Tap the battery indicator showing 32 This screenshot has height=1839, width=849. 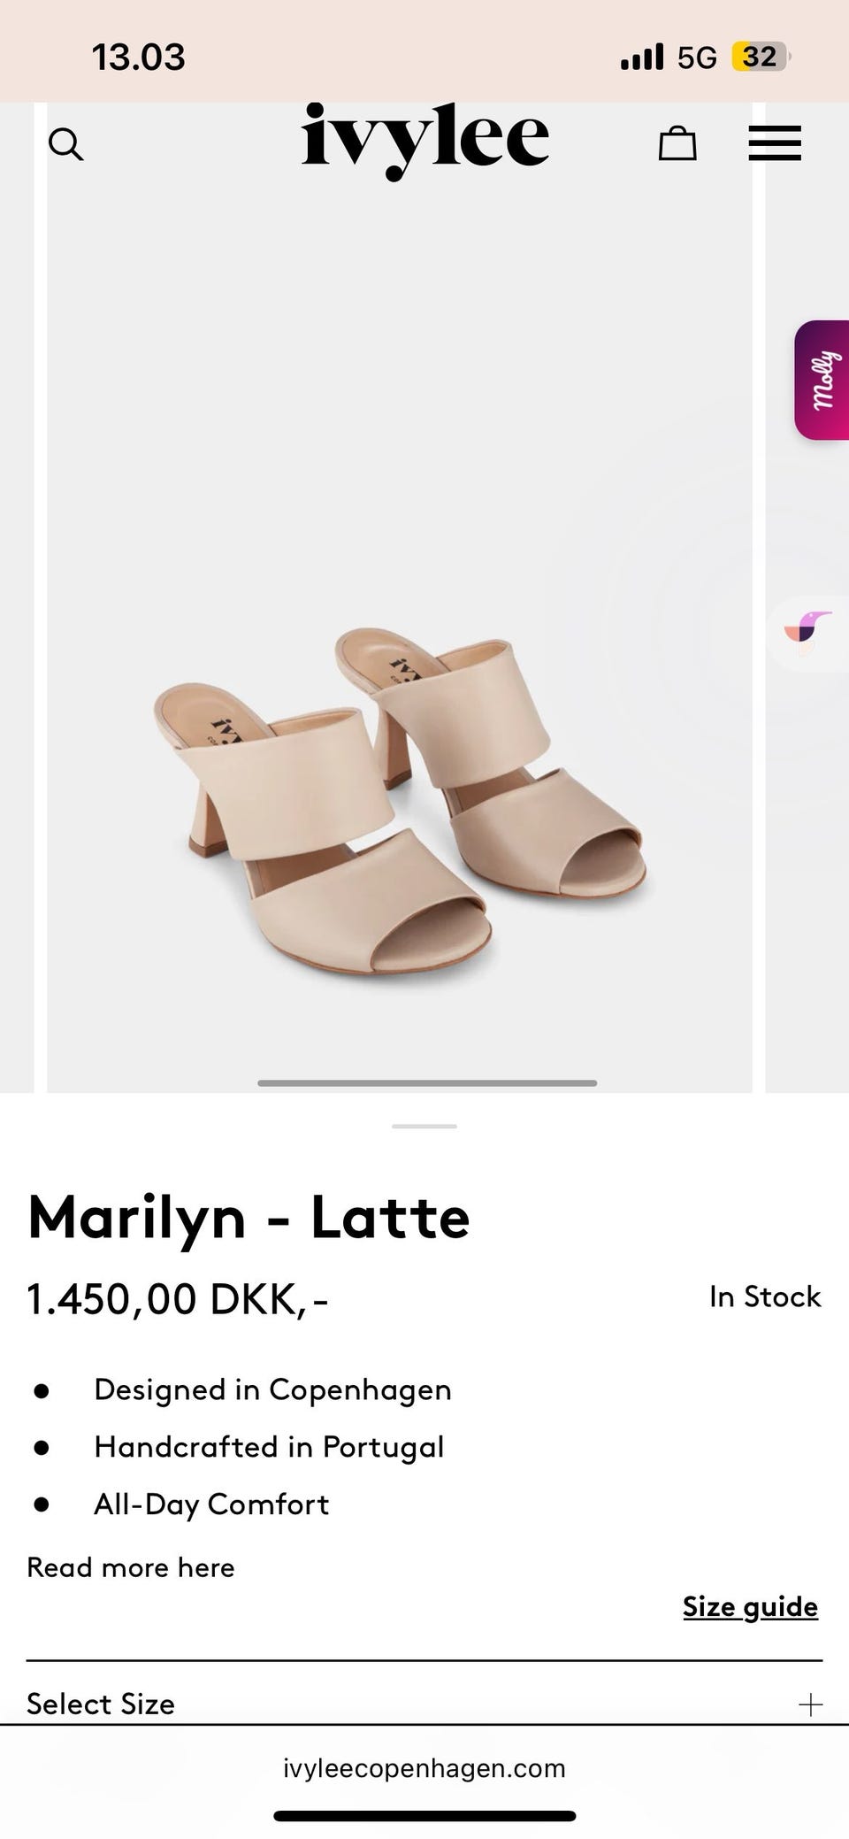[761, 58]
